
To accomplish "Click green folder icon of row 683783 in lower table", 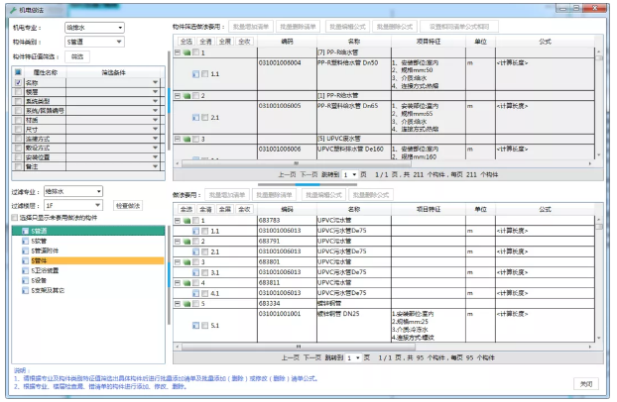I will [x=186, y=221].
